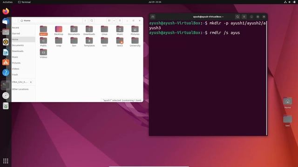This screenshot has width=298, height=167.
Task: Open Files app in the dock
Action: (6, 32)
